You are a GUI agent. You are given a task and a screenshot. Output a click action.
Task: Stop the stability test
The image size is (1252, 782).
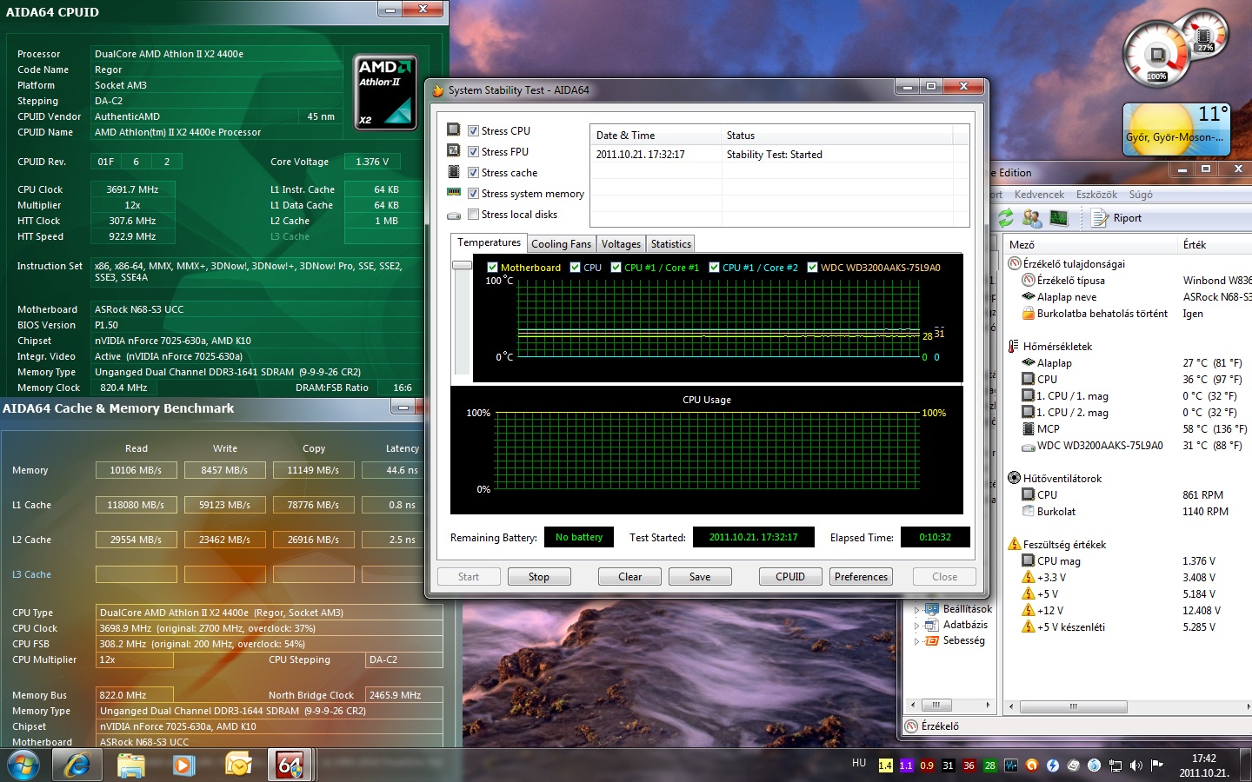[x=538, y=577]
